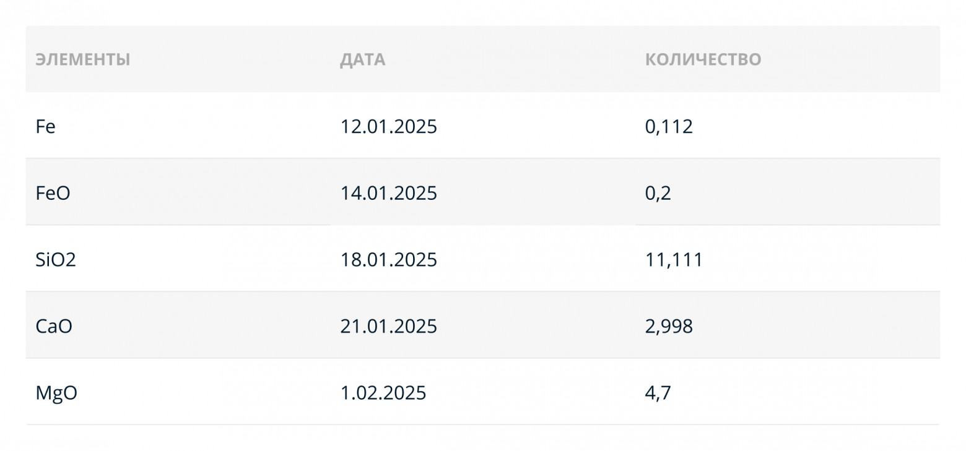Select the quantity cell showing 0,2
Screen dimensions: 966x451
pyautogui.click(x=658, y=193)
